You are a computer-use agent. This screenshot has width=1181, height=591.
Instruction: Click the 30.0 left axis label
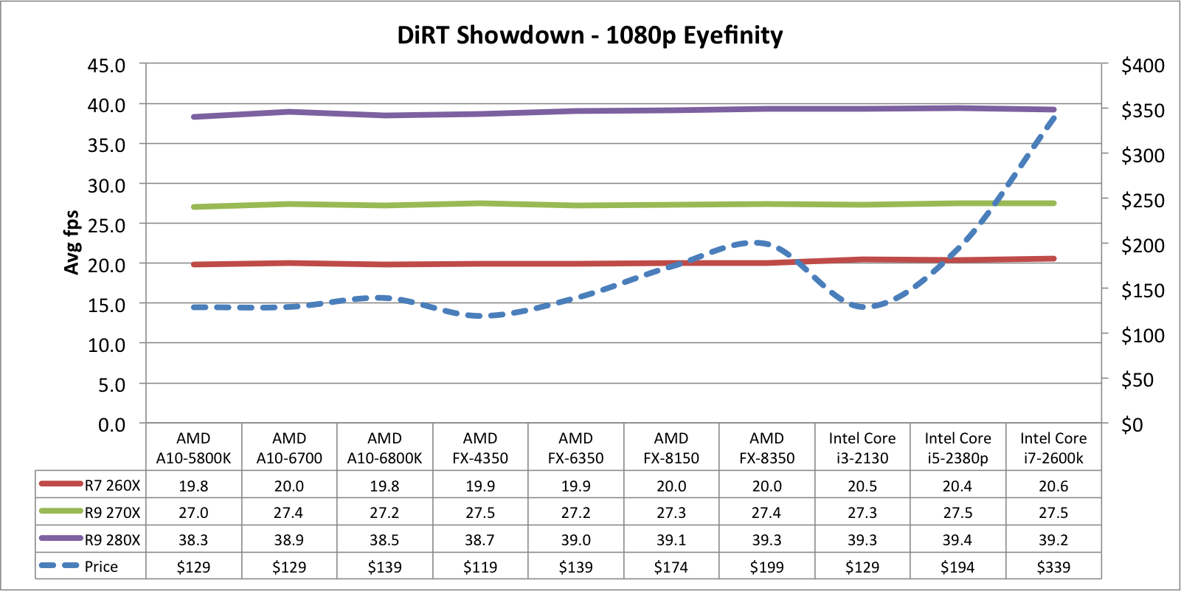coord(106,186)
